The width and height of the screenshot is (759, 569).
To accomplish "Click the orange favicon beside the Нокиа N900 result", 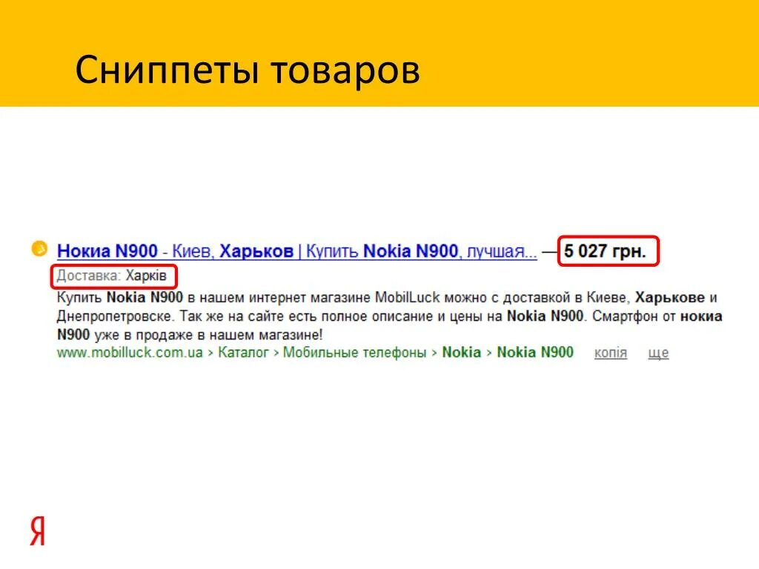I will click(x=39, y=248).
